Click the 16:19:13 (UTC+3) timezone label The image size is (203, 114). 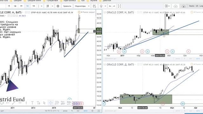coord(52,111)
